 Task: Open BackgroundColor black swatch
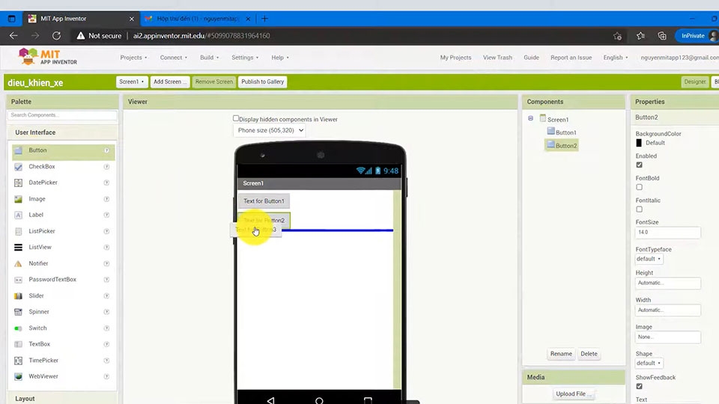639,143
